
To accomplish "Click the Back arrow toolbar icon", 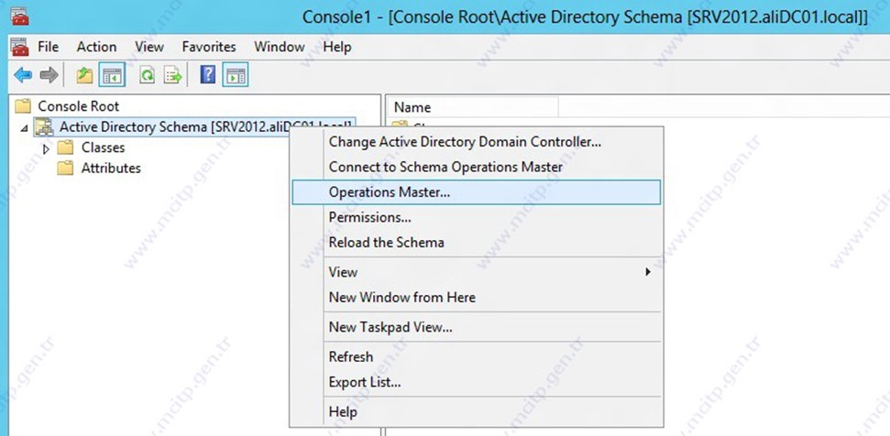I will [23, 75].
